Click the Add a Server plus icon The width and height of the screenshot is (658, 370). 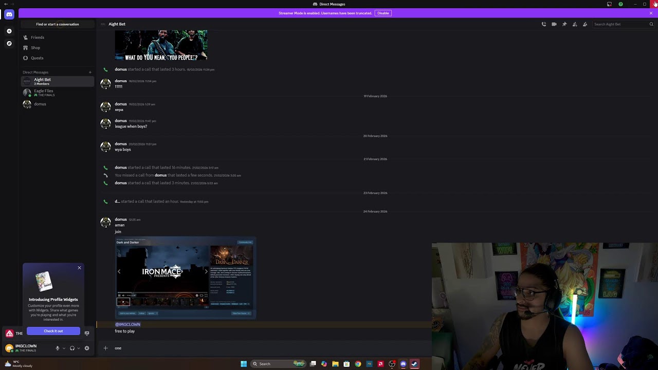[x=9, y=31]
